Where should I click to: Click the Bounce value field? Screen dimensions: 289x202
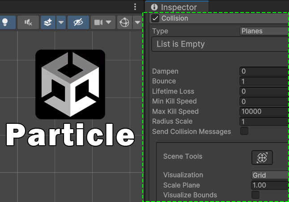pos(264,81)
